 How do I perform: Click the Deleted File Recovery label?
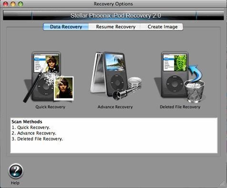coord(180,107)
